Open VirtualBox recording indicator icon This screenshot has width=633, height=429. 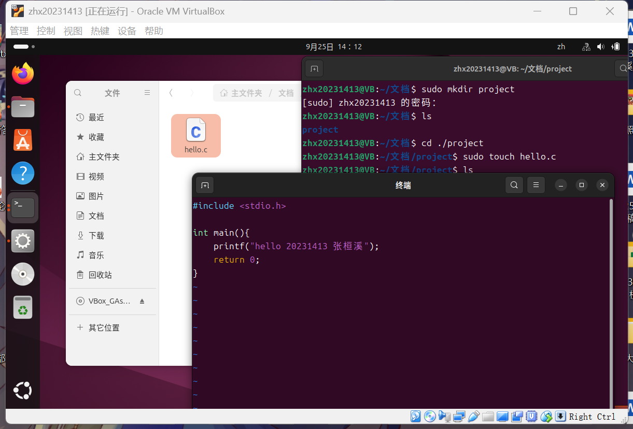coord(517,417)
